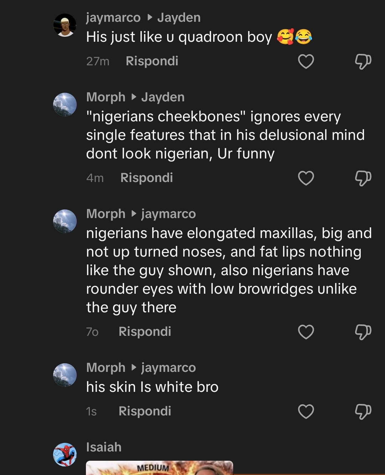Open Isaiah's Spider-Man avatar
385x475 pixels.
(65, 455)
